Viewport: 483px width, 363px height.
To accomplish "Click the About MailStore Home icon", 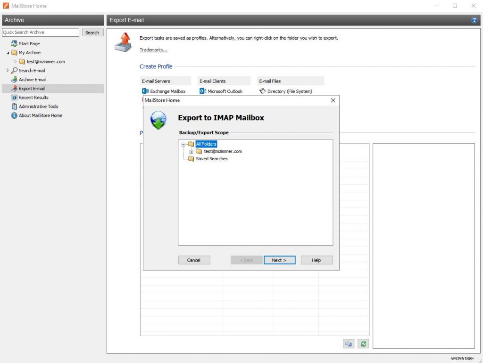I will 14,115.
